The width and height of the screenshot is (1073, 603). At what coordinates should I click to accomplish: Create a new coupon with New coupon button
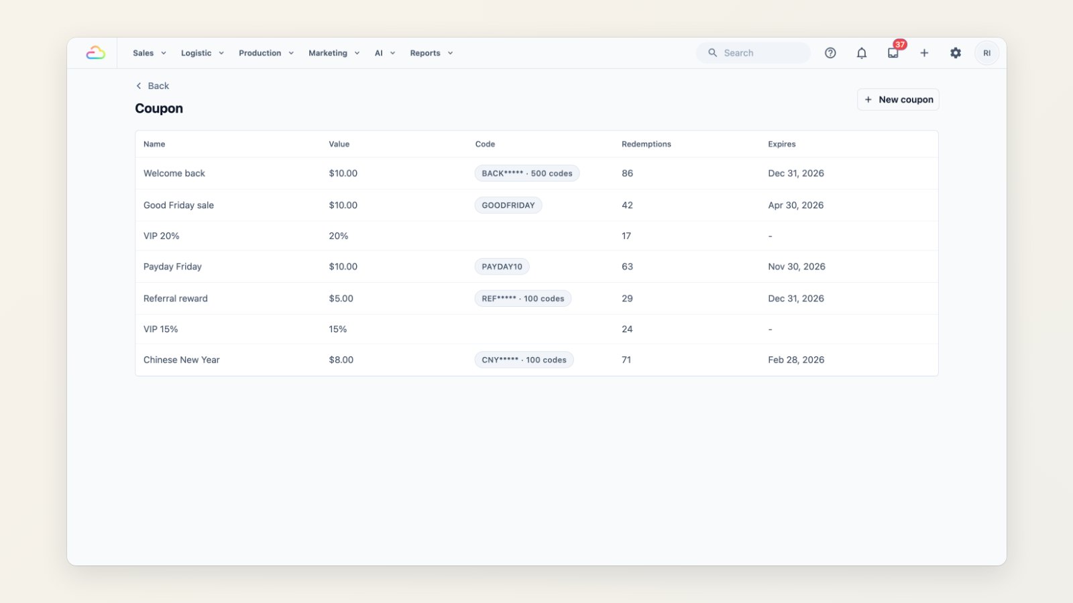[x=898, y=99]
